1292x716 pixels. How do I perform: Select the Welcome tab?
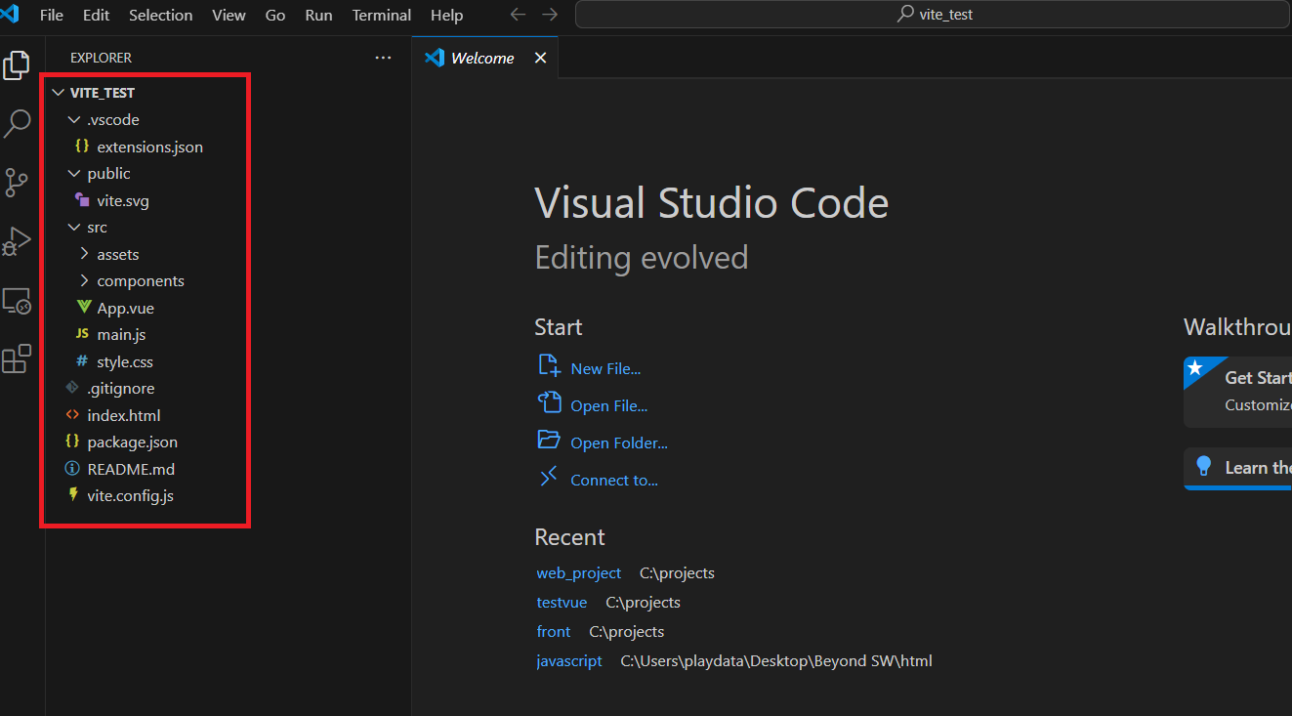(x=484, y=58)
